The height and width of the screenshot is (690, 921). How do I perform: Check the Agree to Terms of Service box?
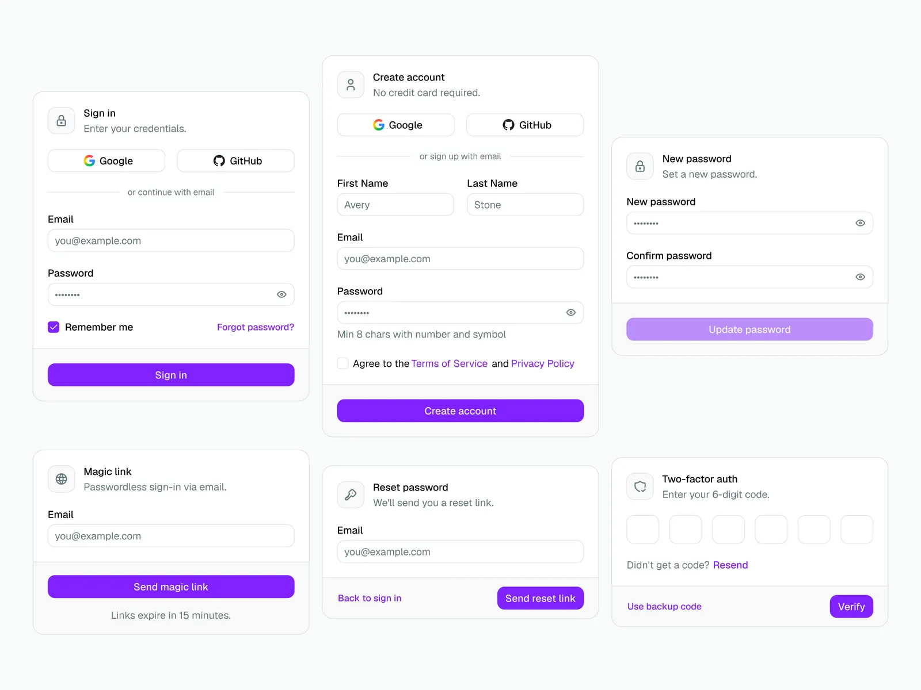tap(343, 363)
